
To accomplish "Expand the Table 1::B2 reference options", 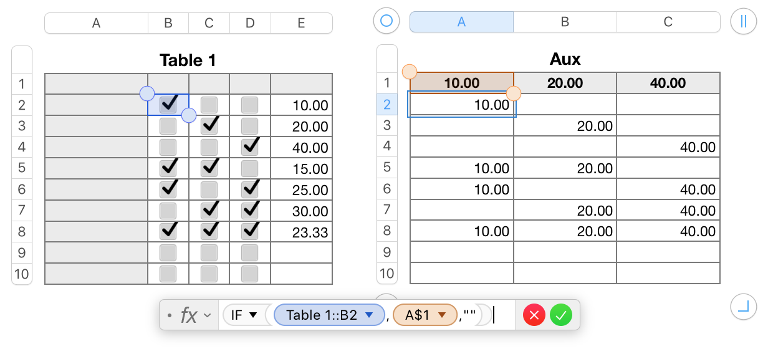I will point(370,315).
